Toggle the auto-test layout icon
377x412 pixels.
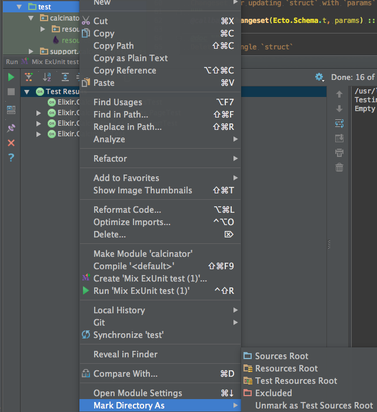[x=11, y=110]
